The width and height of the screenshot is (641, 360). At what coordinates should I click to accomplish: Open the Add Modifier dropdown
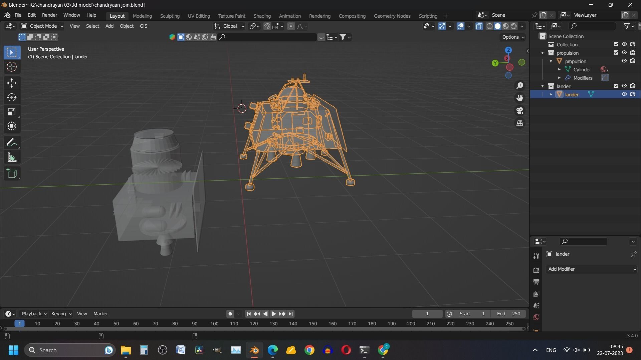pos(592,269)
